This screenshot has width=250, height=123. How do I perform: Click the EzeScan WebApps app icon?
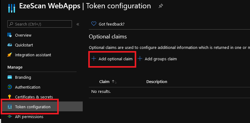(12, 6)
